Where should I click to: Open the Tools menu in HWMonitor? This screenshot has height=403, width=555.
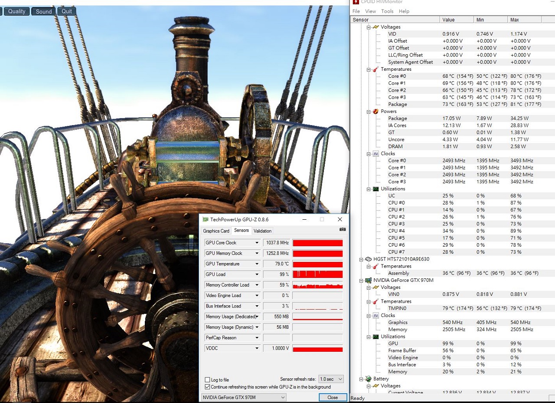(x=387, y=11)
